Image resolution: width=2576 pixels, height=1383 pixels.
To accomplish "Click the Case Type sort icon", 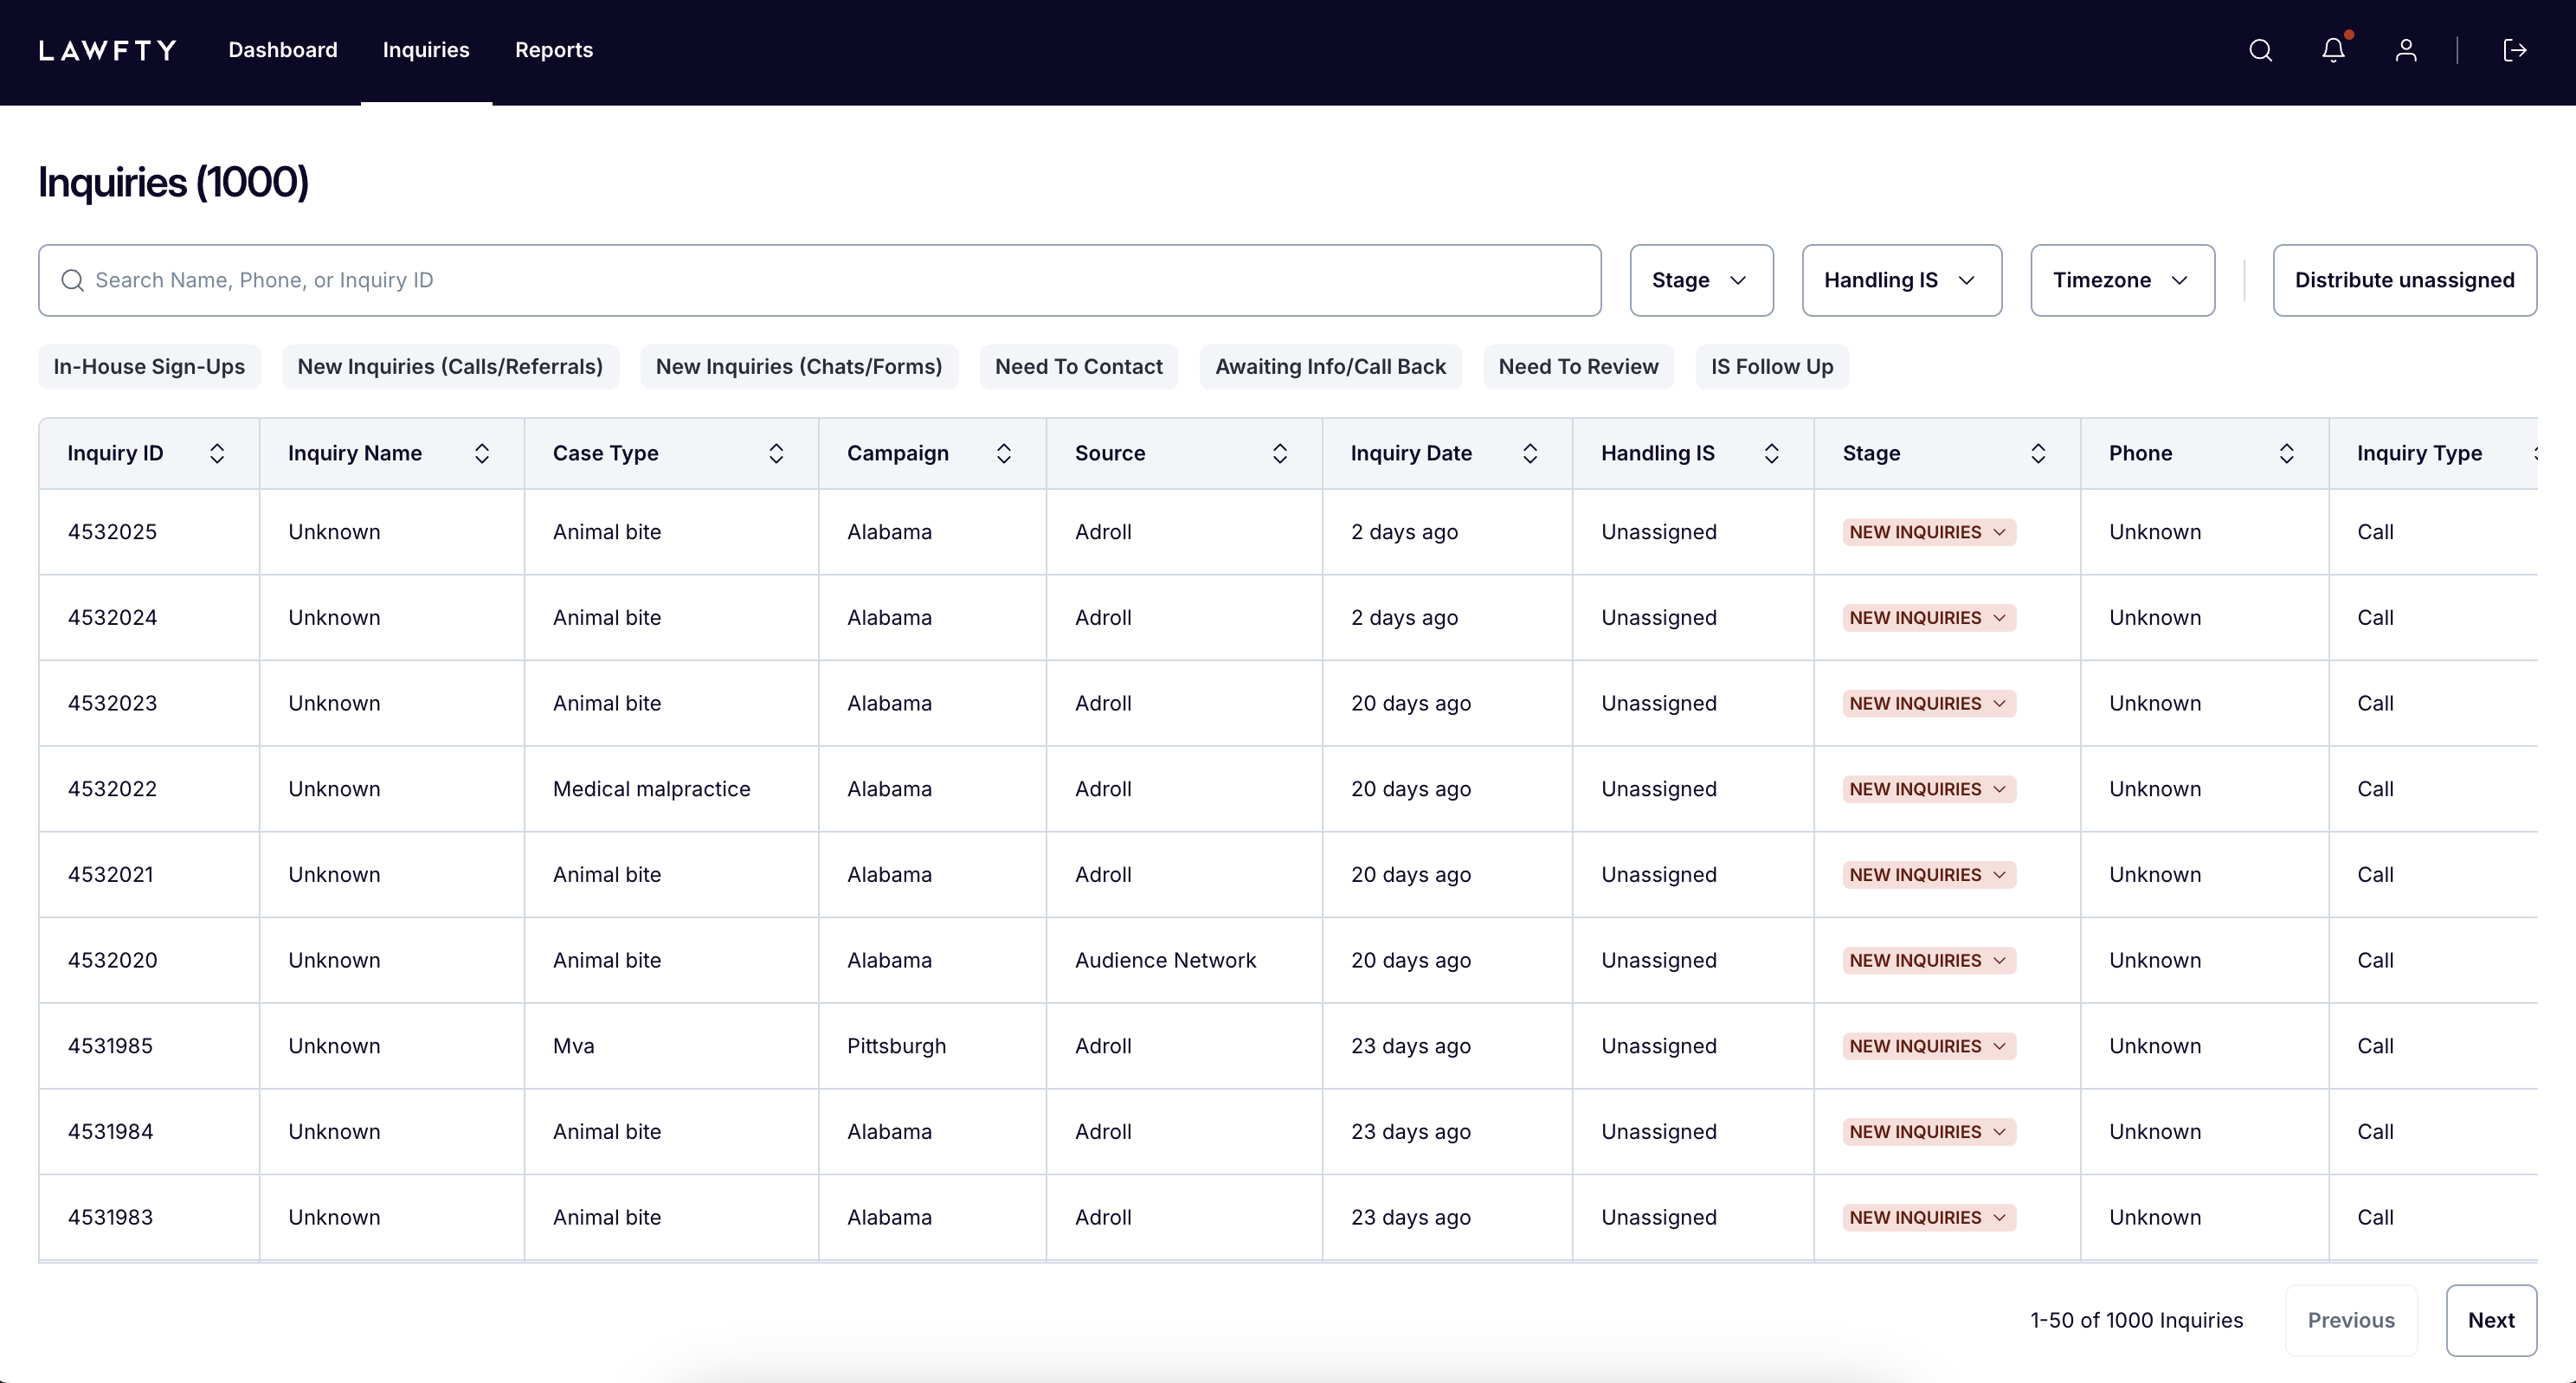I will [777, 453].
